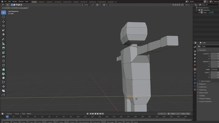Select the Rotate tool
Image resolution: width=219 pixels, height=123 pixels.
3,26
